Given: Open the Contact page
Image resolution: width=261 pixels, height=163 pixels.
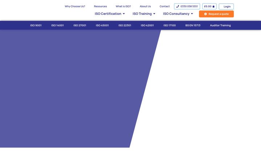Looking at the screenshot, I should 165,6.
